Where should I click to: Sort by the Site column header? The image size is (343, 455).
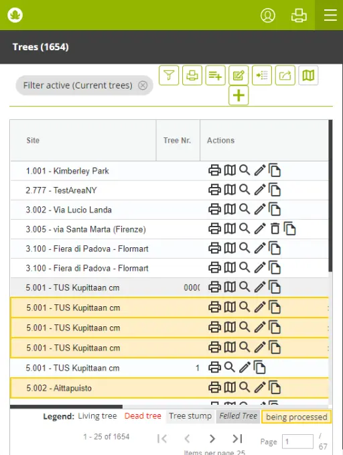pyautogui.click(x=33, y=141)
